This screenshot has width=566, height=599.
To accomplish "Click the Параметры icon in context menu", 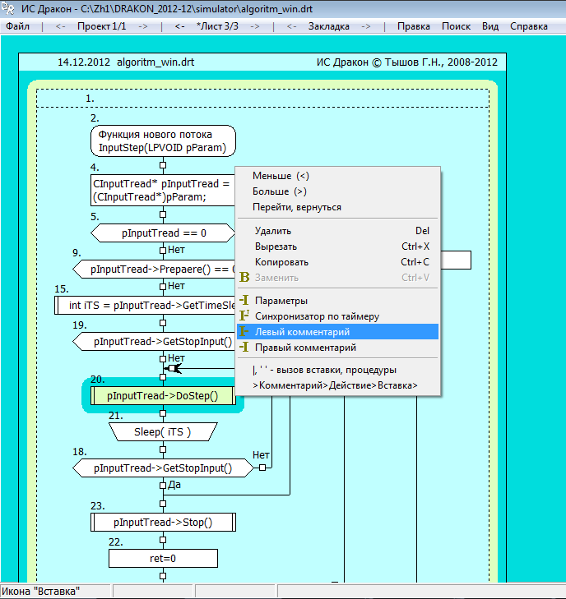I will pyautogui.click(x=244, y=301).
